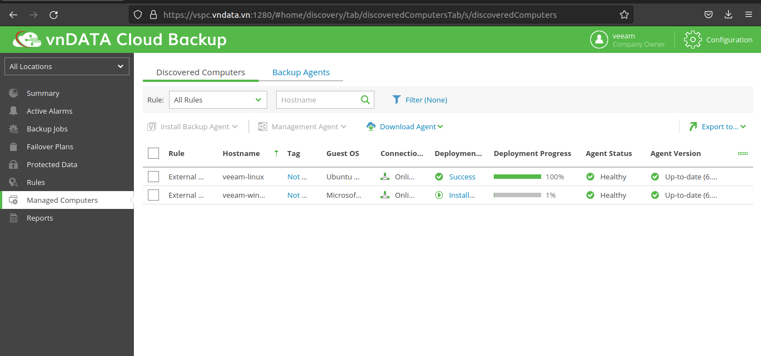Open the column chooser three-dots icon
This screenshot has height=356, width=761.
tap(743, 153)
